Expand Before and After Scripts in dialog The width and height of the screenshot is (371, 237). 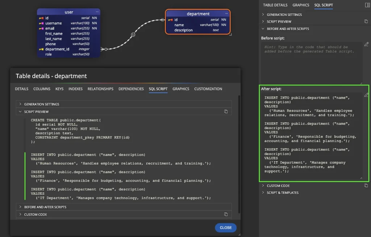[x=45, y=207]
